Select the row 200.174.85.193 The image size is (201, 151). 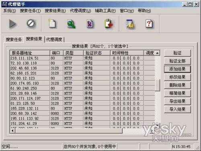point(82,83)
